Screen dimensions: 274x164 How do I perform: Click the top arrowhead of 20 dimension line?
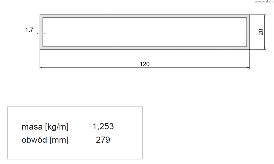pyautogui.click(x=265, y=16)
